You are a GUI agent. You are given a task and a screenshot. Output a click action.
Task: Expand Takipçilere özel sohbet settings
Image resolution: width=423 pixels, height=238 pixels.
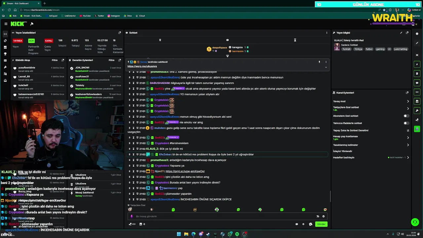coord(408,108)
